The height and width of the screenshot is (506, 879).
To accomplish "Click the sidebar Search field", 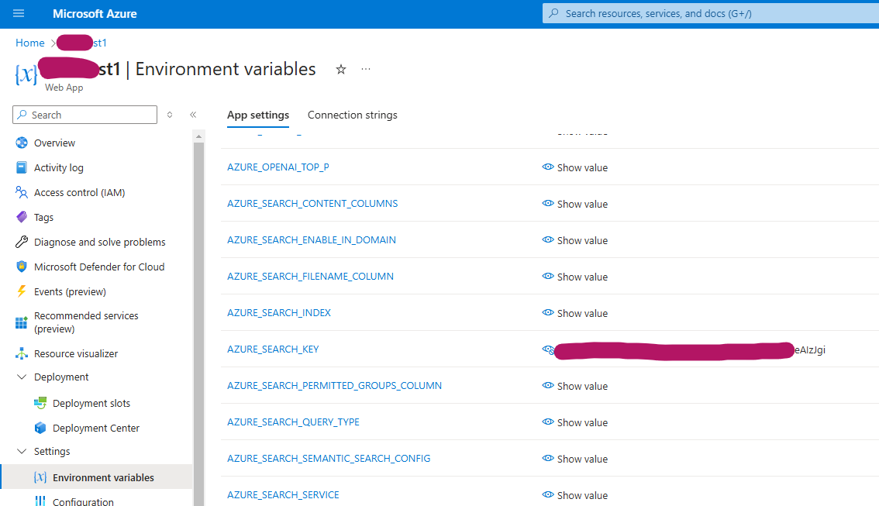I will coord(84,115).
